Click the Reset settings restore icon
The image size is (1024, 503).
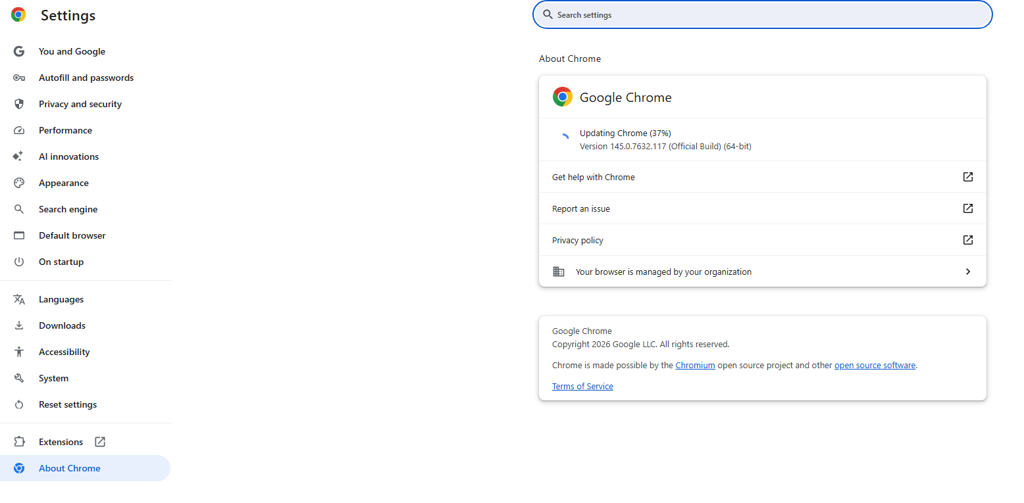19,404
